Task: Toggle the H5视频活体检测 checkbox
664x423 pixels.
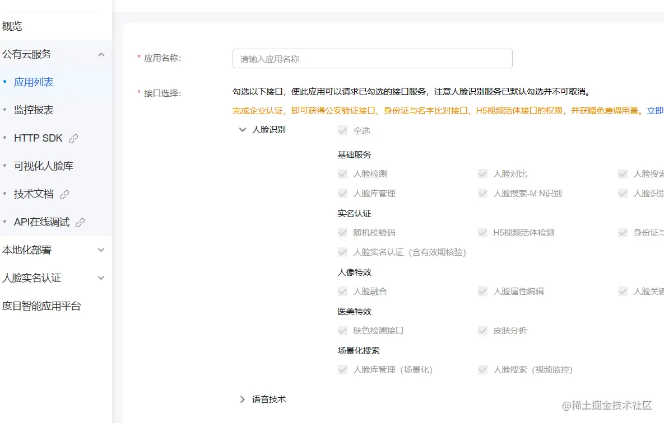Action: pos(482,233)
